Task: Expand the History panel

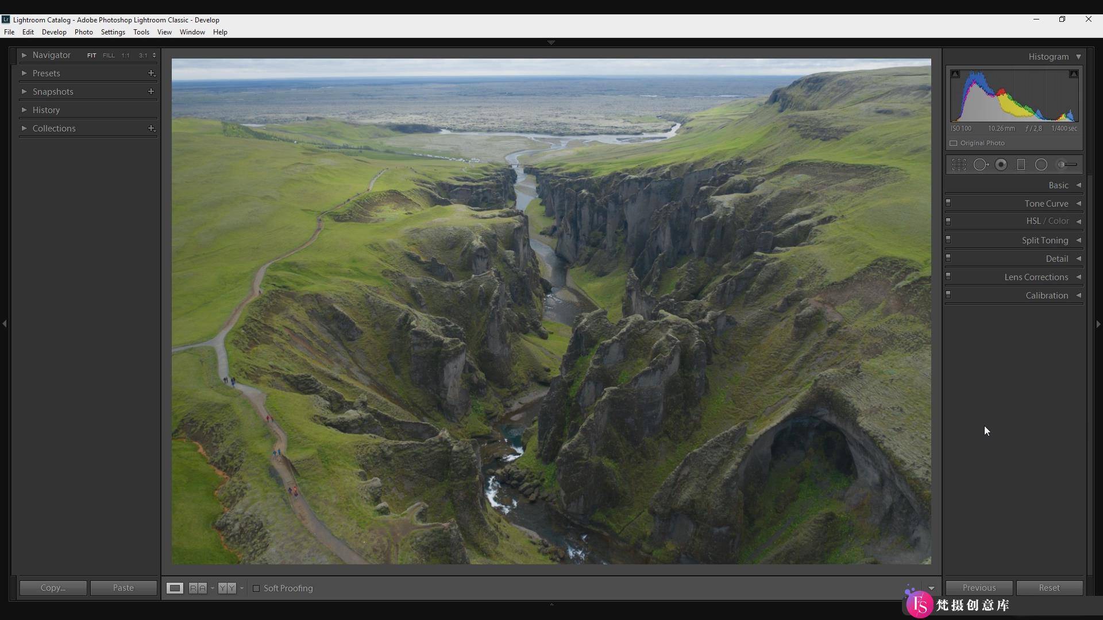Action: [x=24, y=110]
